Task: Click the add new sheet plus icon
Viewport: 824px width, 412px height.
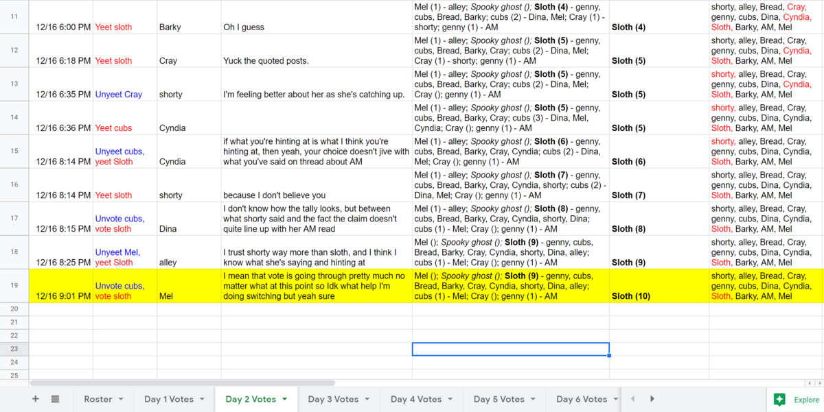Action: tap(36, 399)
